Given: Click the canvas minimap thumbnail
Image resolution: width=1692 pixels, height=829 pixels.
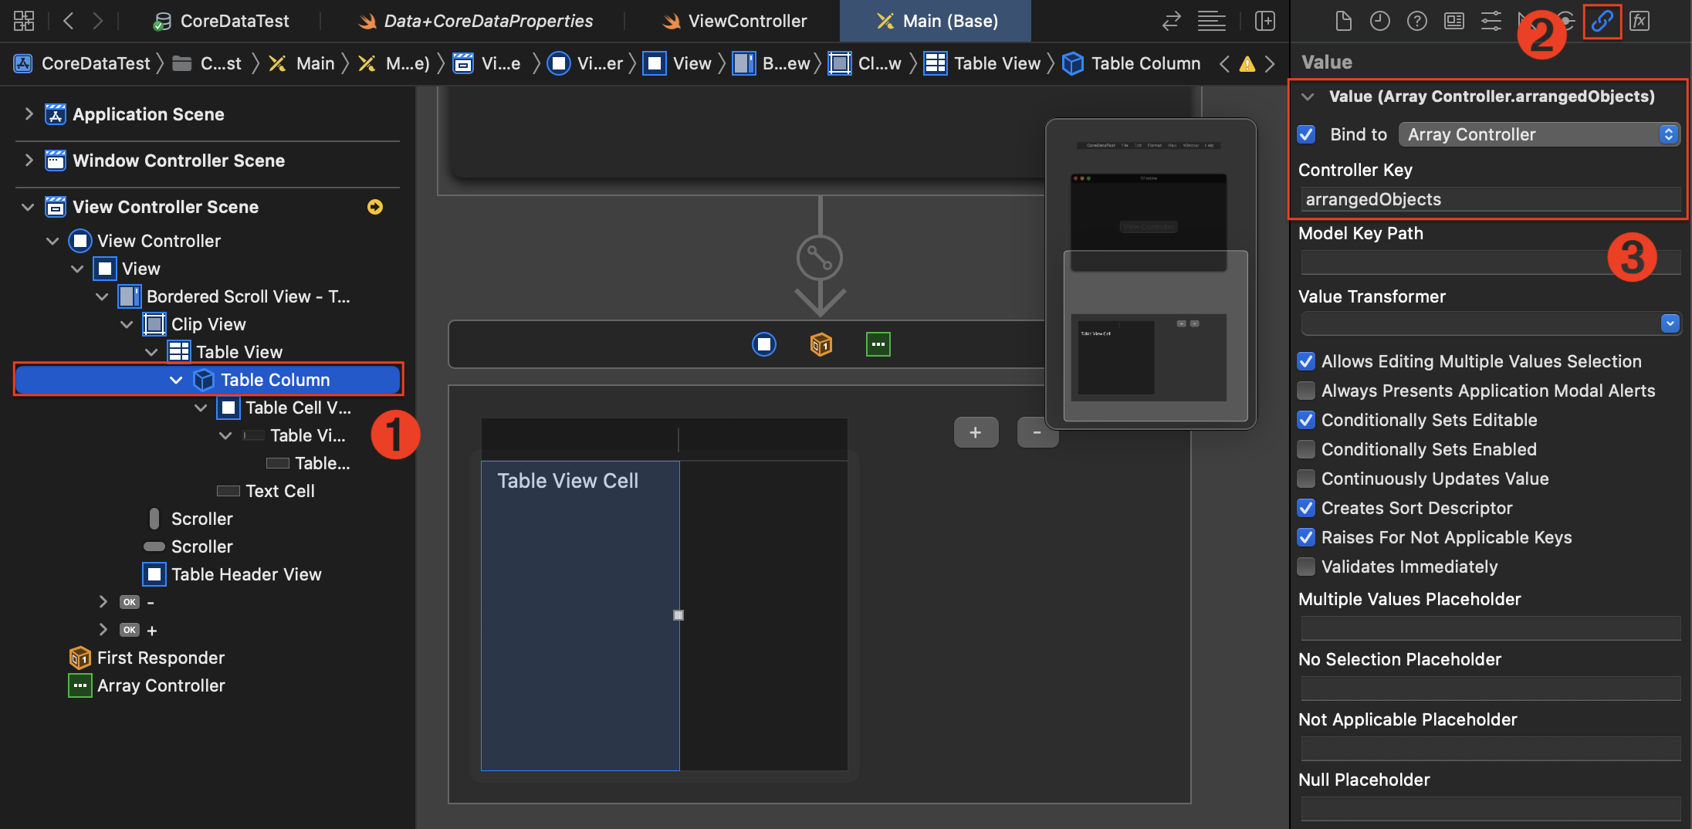Looking at the screenshot, I should click(x=1150, y=273).
